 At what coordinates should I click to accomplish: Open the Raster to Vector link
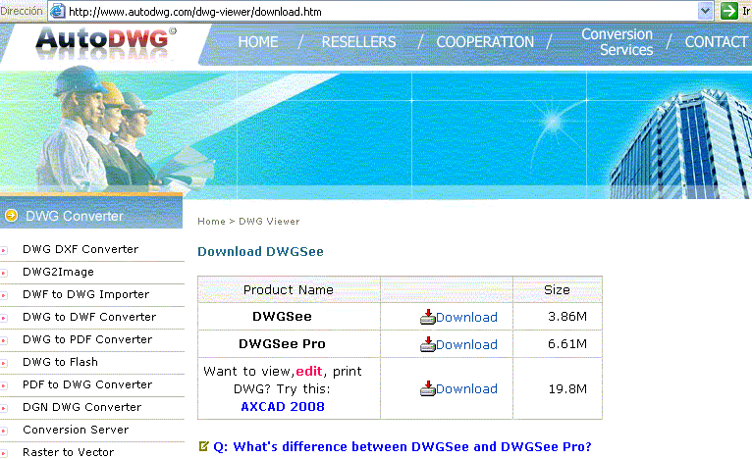(x=69, y=452)
